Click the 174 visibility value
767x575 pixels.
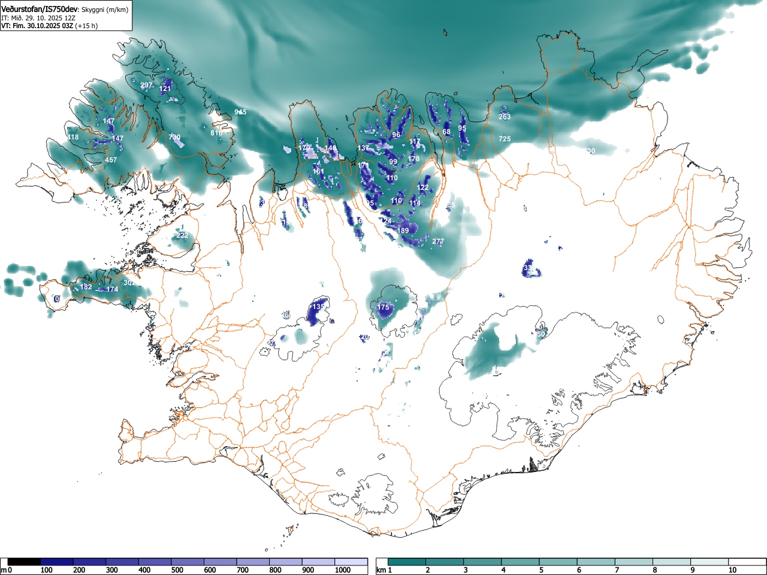pos(112,289)
